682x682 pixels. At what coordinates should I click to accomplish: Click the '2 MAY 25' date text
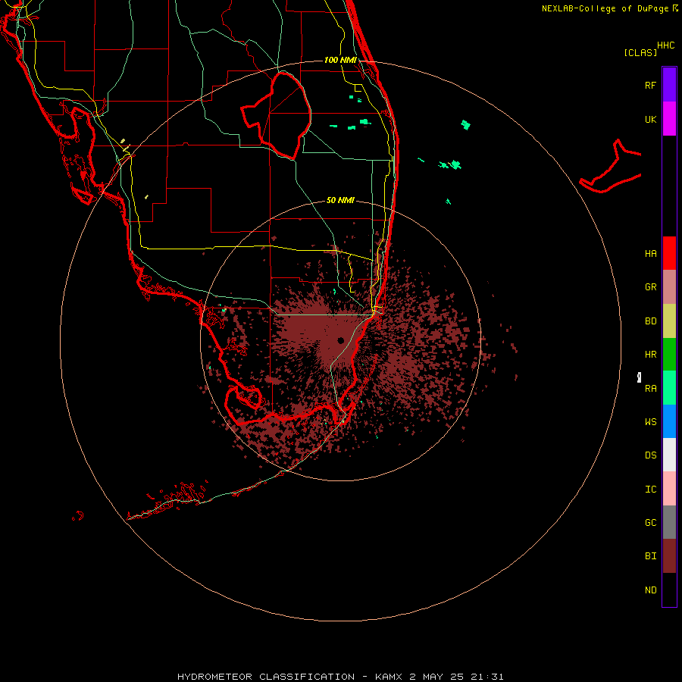pyautogui.click(x=436, y=677)
